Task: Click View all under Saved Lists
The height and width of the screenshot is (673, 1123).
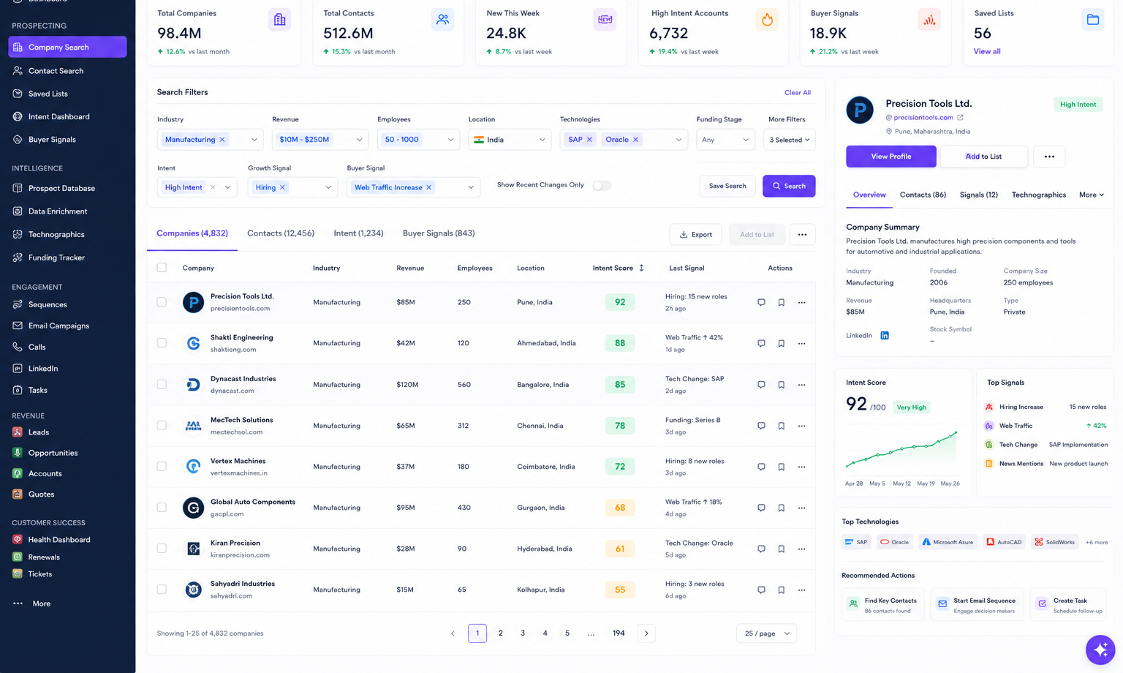Action: pos(987,51)
